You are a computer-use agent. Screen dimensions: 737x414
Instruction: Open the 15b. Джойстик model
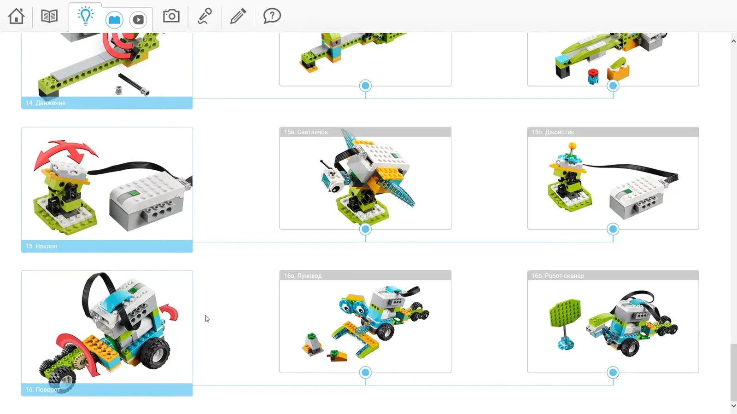coord(613,178)
